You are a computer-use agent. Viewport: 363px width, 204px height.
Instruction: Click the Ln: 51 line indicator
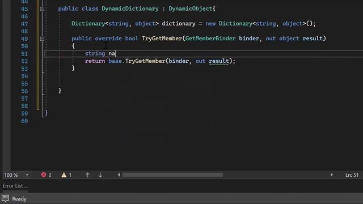(352, 175)
